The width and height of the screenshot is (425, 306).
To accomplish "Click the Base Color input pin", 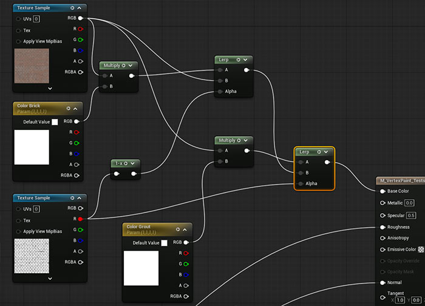I will pyautogui.click(x=382, y=191).
